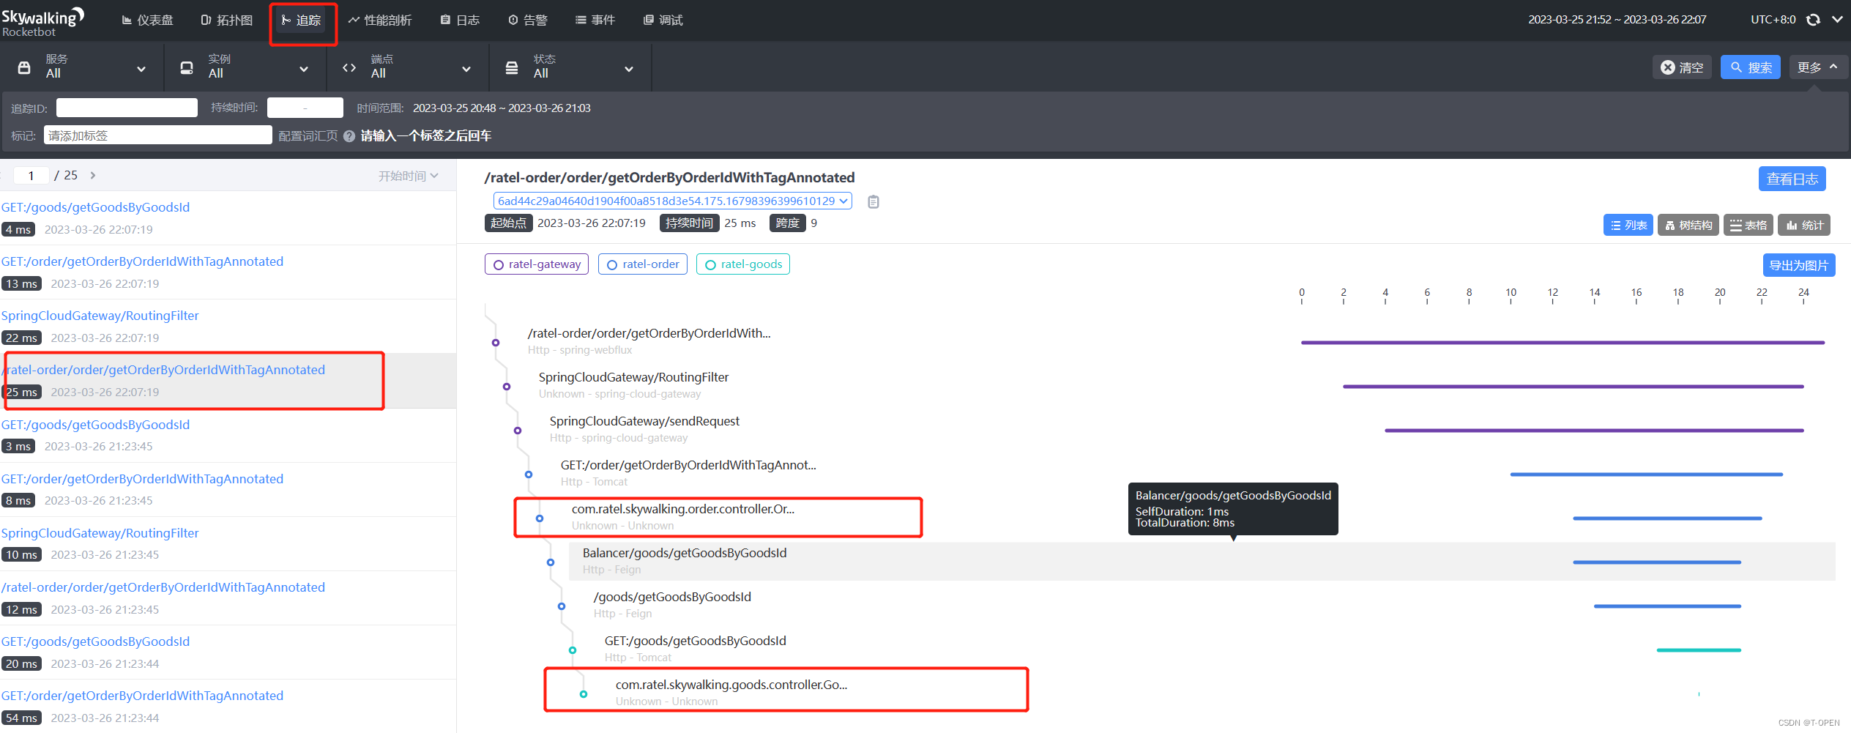Click the time range 2023-03-25 20:48 value
Viewport: 1851px width, 733px height.
[x=502, y=108]
